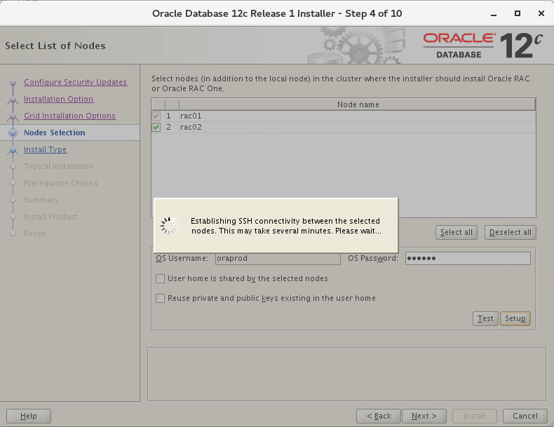Screen dimensions: 554x427
Task: Click the Test SSH button
Action: (x=485, y=318)
